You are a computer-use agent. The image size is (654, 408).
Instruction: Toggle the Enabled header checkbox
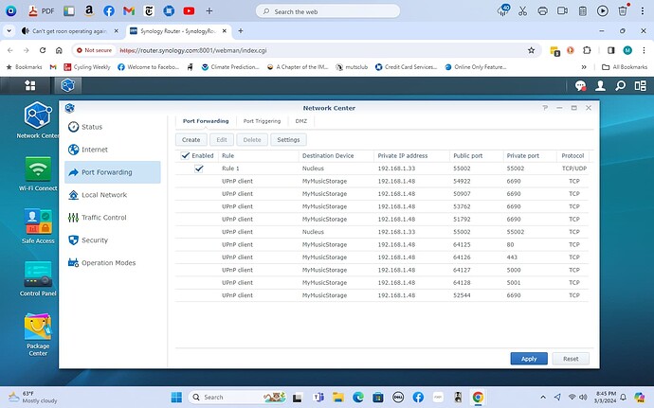[185, 156]
